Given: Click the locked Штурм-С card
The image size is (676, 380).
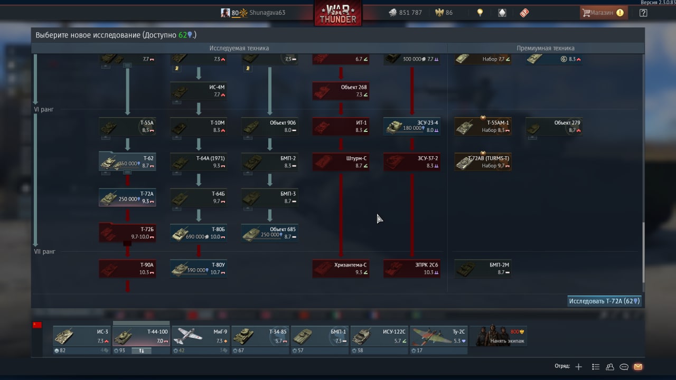Looking at the screenshot, I should coord(341,162).
